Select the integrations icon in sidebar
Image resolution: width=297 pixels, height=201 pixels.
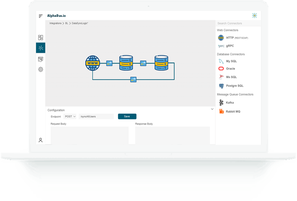click(x=41, y=48)
